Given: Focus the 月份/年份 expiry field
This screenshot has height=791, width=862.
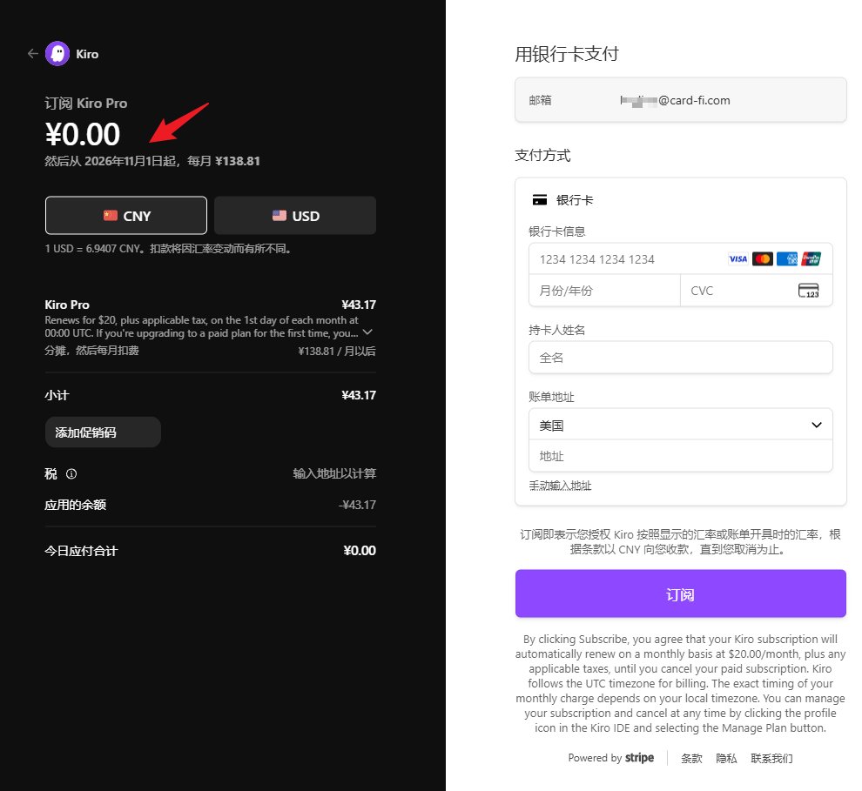Looking at the screenshot, I should [x=605, y=291].
